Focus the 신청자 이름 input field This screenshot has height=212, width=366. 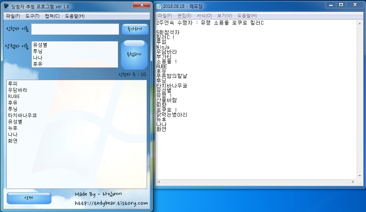click(x=75, y=29)
